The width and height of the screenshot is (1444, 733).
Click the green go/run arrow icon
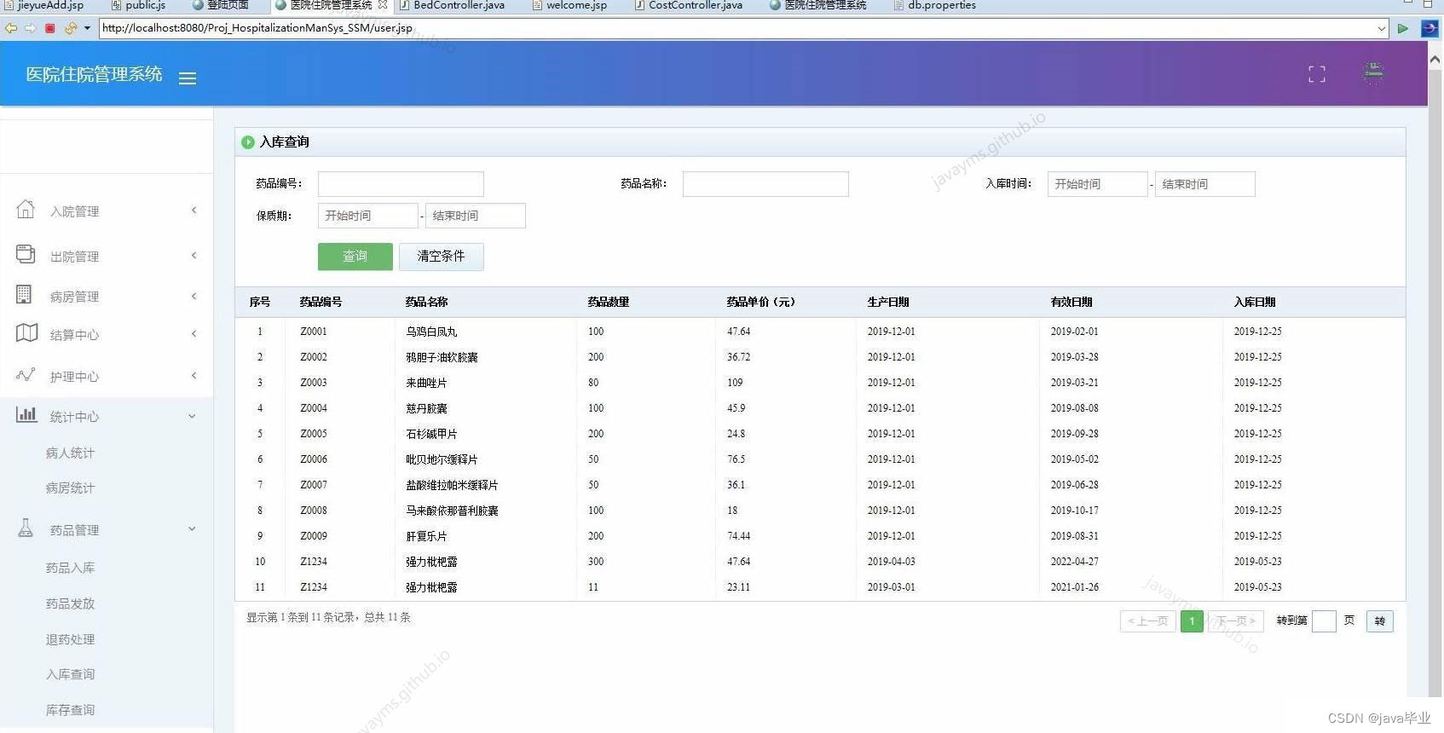[x=1403, y=28]
